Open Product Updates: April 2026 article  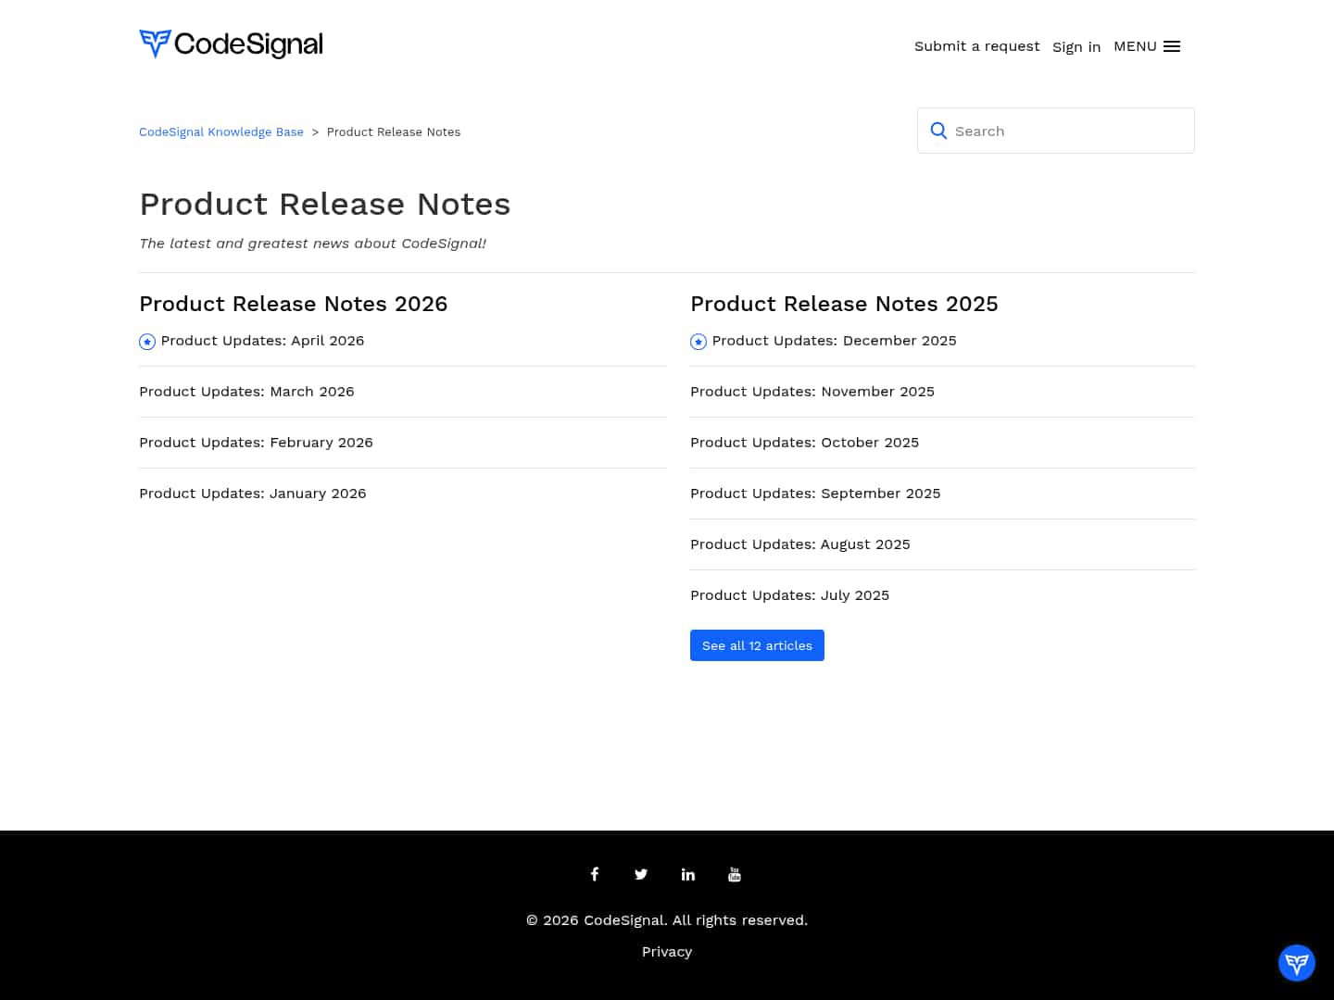(x=262, y=341)
